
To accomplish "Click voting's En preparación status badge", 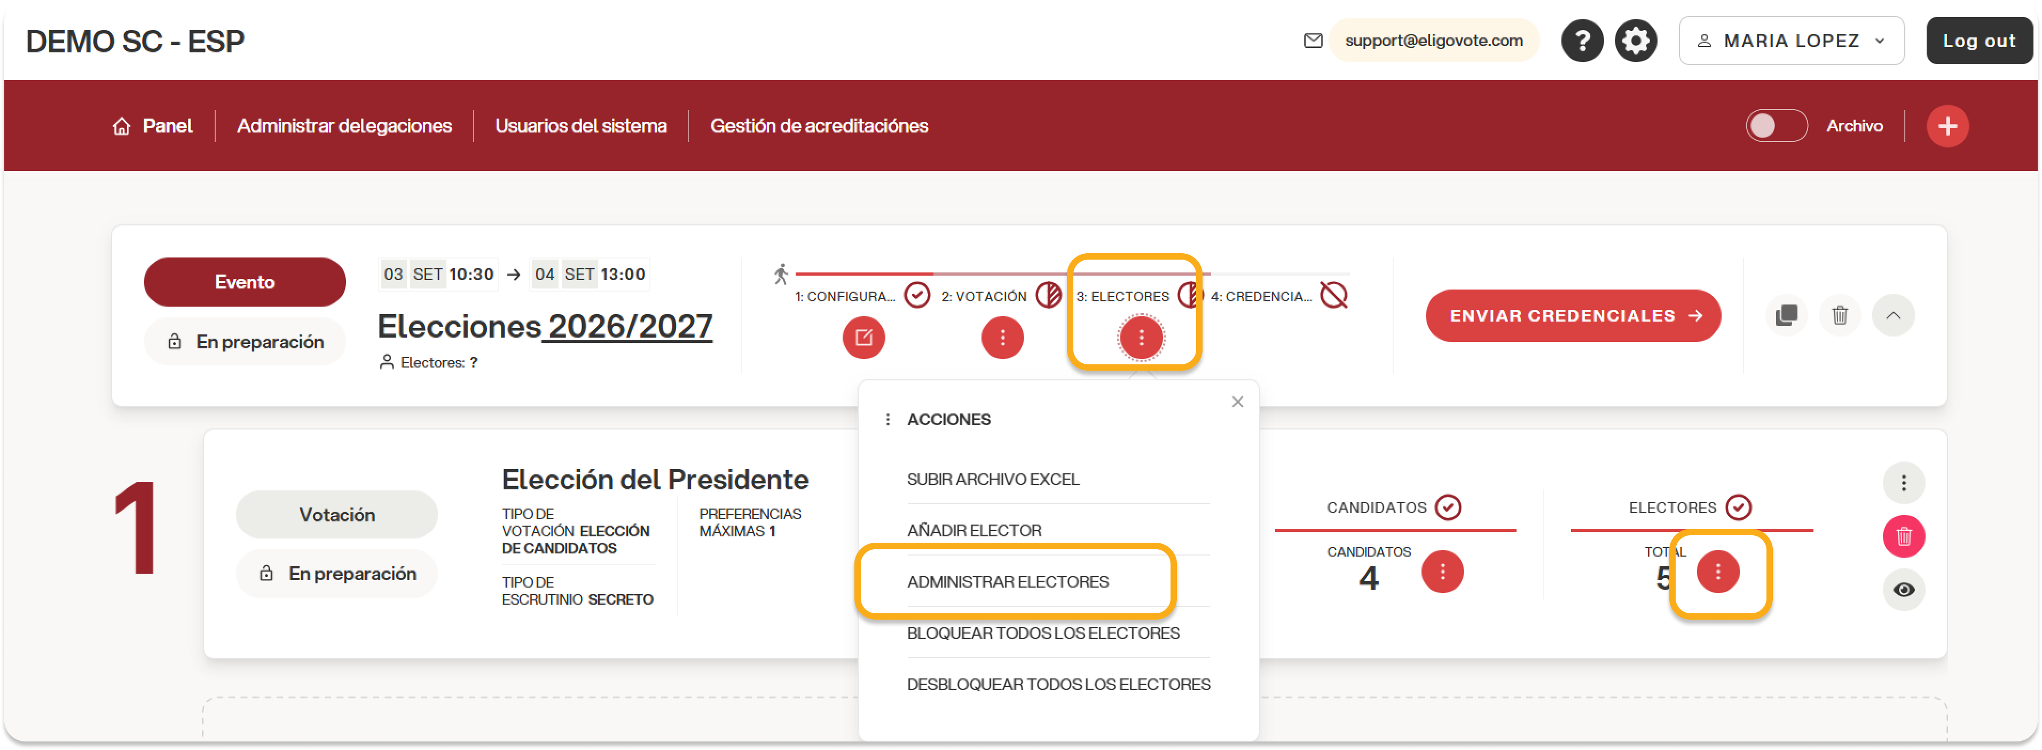I will (x=336, y=574).
